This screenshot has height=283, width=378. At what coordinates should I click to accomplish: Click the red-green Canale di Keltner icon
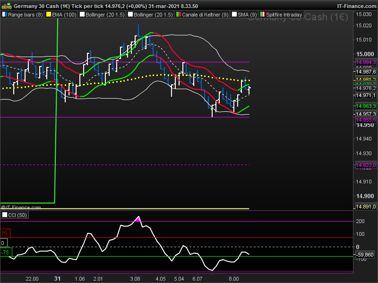point(179,15)
